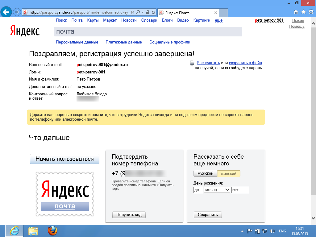Click the petr-petrov-981@yandex.ru email text
The height and width of the screenshot is (237, 316).
pos(102,65)
